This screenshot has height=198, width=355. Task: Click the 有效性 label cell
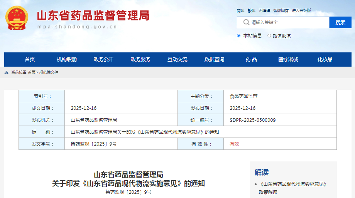coord(201,144)
